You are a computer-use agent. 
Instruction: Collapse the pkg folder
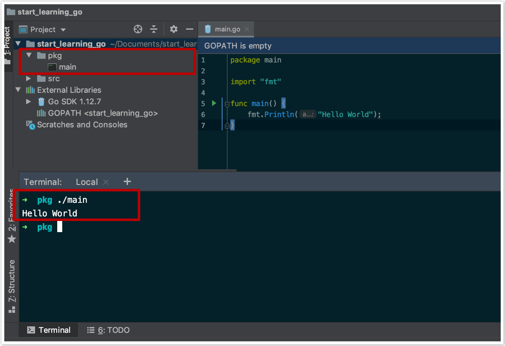(x=29, y=55)
